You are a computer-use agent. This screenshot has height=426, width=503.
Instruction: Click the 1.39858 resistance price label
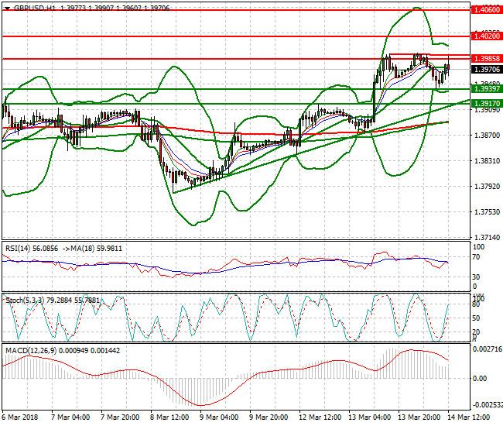click(487, 58)
